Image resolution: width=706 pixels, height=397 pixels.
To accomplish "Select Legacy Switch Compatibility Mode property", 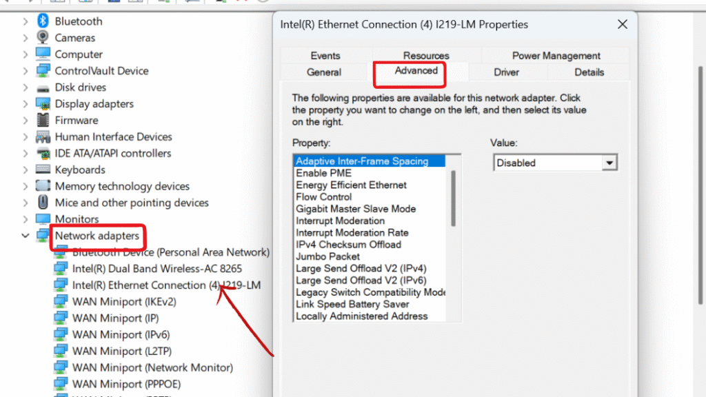I will tap(370, 292).
